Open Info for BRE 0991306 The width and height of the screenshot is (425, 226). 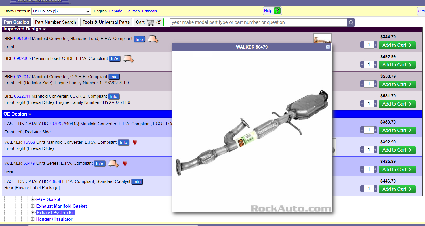(139, 39)
